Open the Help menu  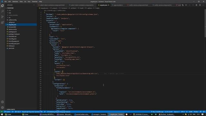click(x=40, y=2)
